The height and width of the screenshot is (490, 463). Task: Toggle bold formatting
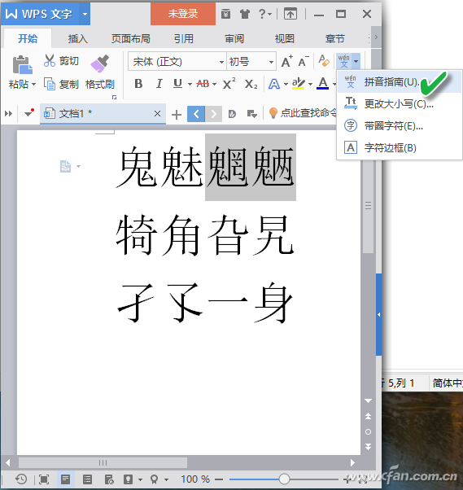(x=138, y=84)
